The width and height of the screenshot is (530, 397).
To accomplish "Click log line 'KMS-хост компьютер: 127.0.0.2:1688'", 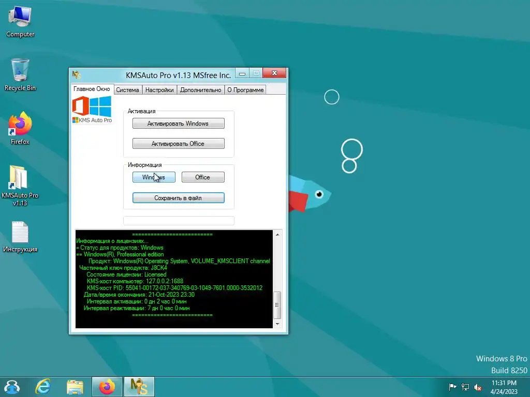I will [135, 281].
